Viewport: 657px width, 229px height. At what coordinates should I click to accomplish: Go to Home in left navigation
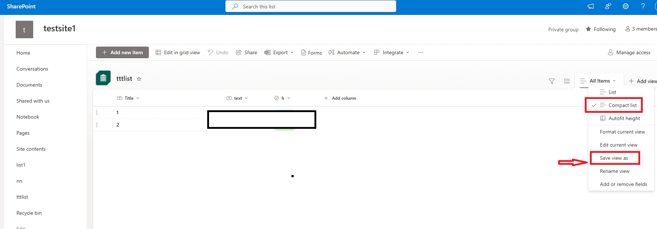tap(23, 53)
